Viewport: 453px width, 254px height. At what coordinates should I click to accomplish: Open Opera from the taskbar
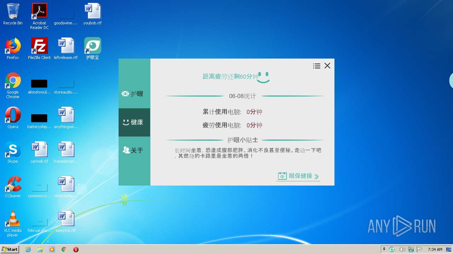pyautogui.click(x=76, y=249)
